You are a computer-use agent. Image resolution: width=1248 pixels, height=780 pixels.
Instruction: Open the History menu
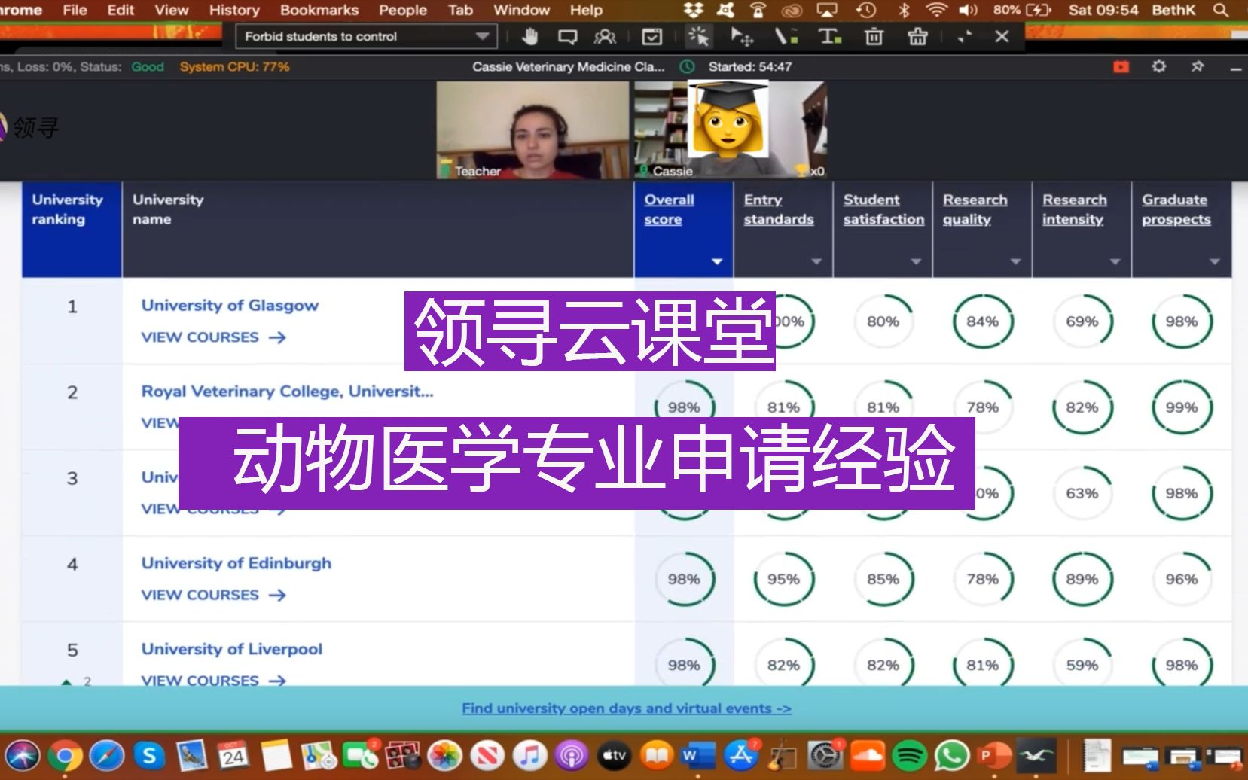[234, 10]
